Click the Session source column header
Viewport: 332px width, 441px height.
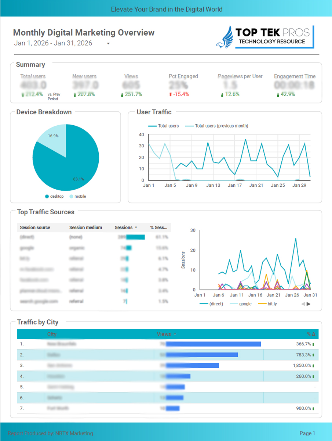pyautogui.click(x=35, y=227)
